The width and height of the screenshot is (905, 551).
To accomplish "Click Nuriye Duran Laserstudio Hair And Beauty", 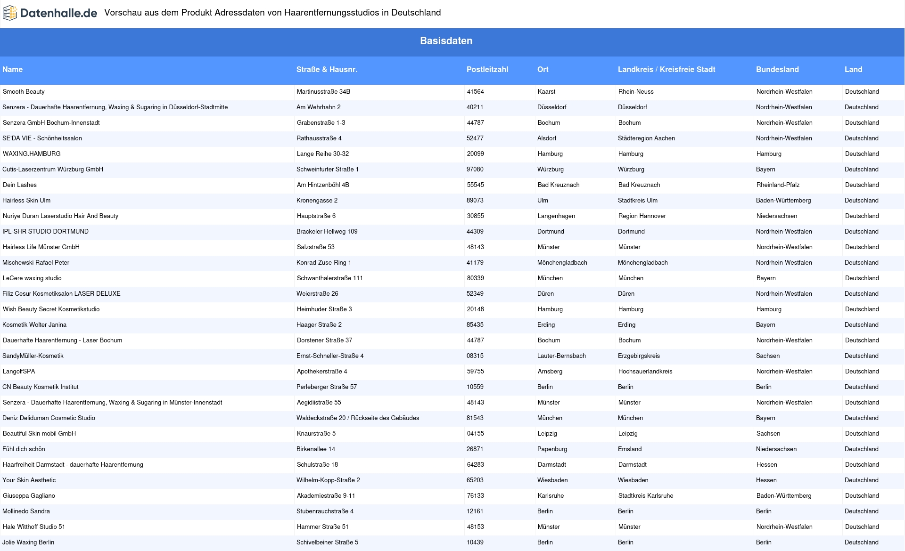I will [x=60, y=216].
